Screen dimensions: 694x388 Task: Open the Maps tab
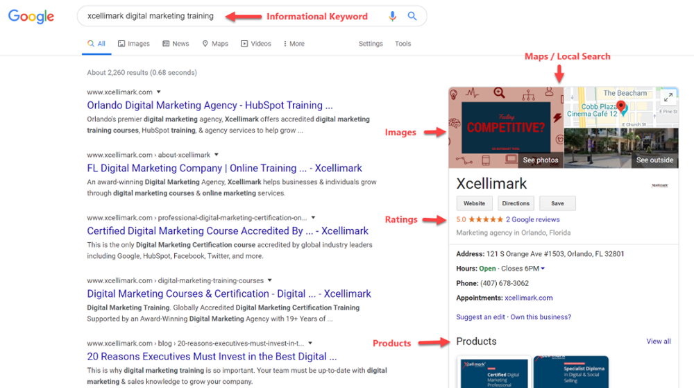click(215, 44)
